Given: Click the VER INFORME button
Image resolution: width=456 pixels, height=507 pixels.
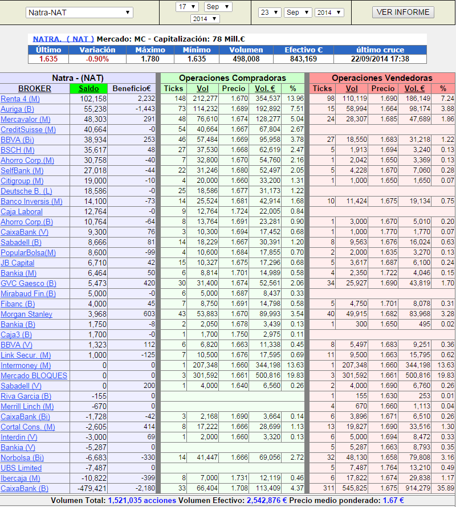Looking at the screenshot, I should (x=404, y=12).
